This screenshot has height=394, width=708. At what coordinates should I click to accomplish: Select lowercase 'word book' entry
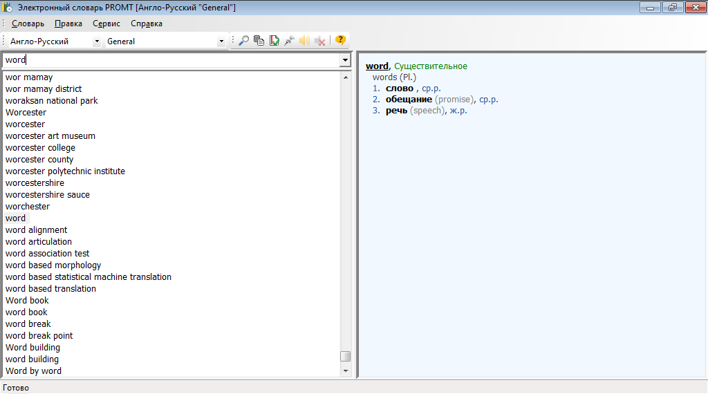coord(26,312)
